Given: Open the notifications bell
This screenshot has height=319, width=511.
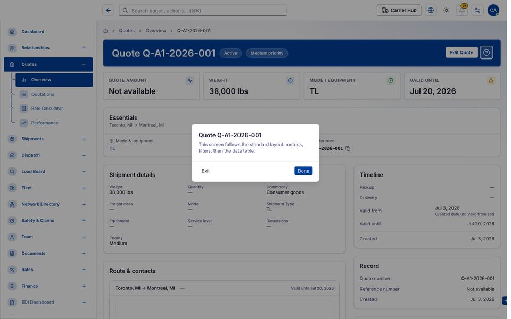Looking at the screenshot, I should click(462, 11).
